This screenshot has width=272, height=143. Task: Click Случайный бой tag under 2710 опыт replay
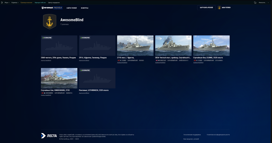point(133,60)
